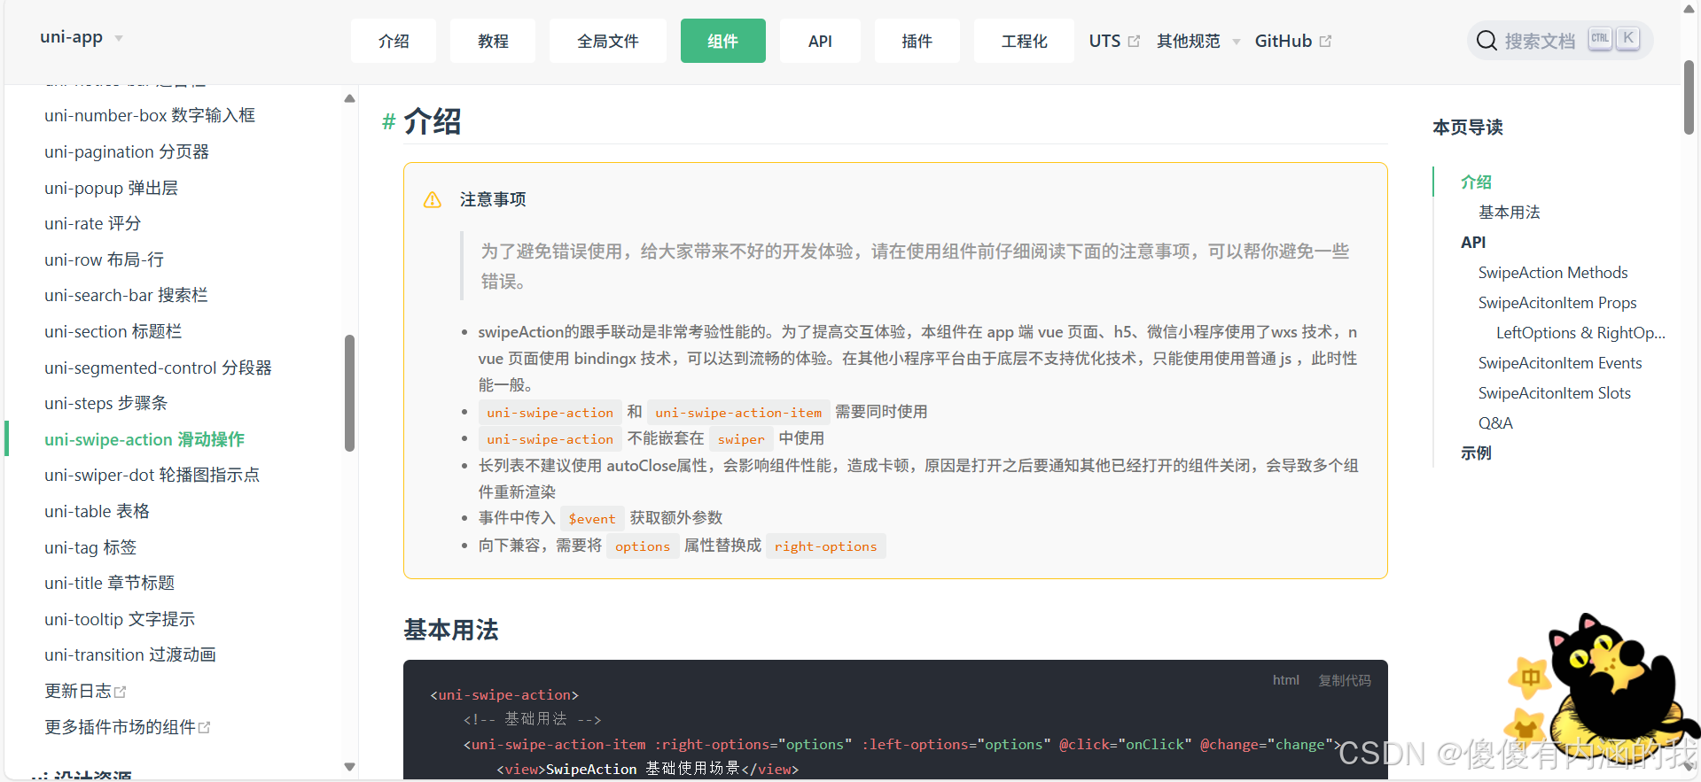Open 更多插件市场的组件 link
1701x782 pixels.
[127, 727]
